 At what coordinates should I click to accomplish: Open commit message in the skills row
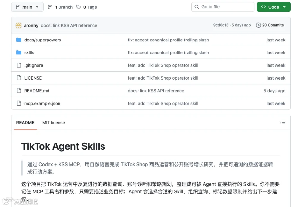pos(168,52)
